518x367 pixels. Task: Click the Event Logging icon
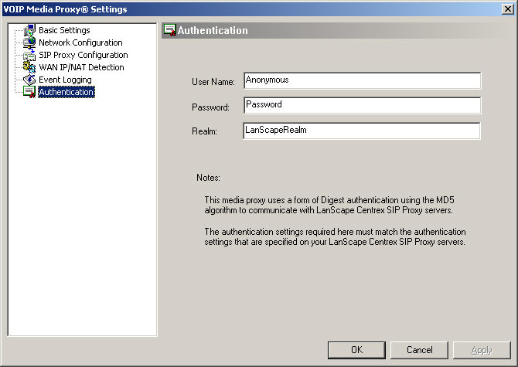tap(29, 80)
